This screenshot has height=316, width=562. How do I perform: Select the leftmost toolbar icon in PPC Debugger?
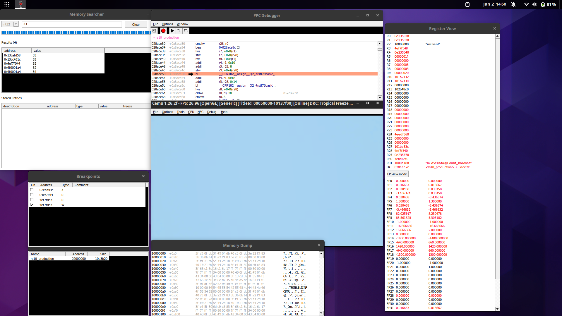(x=154, y=30)
